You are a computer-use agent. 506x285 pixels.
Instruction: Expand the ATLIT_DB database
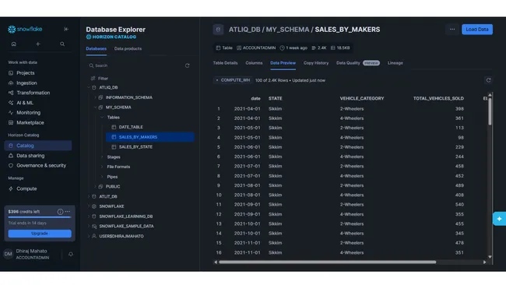pyautogui.click(x=89, y=196)
